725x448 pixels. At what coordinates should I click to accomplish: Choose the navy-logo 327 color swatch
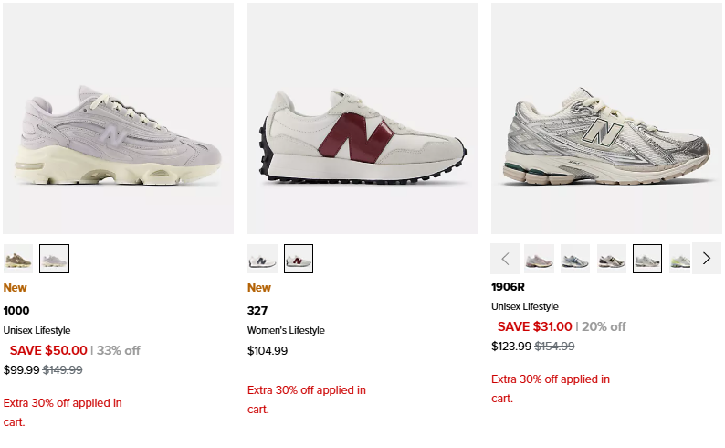pyautogui.click(x=262, y=259)
